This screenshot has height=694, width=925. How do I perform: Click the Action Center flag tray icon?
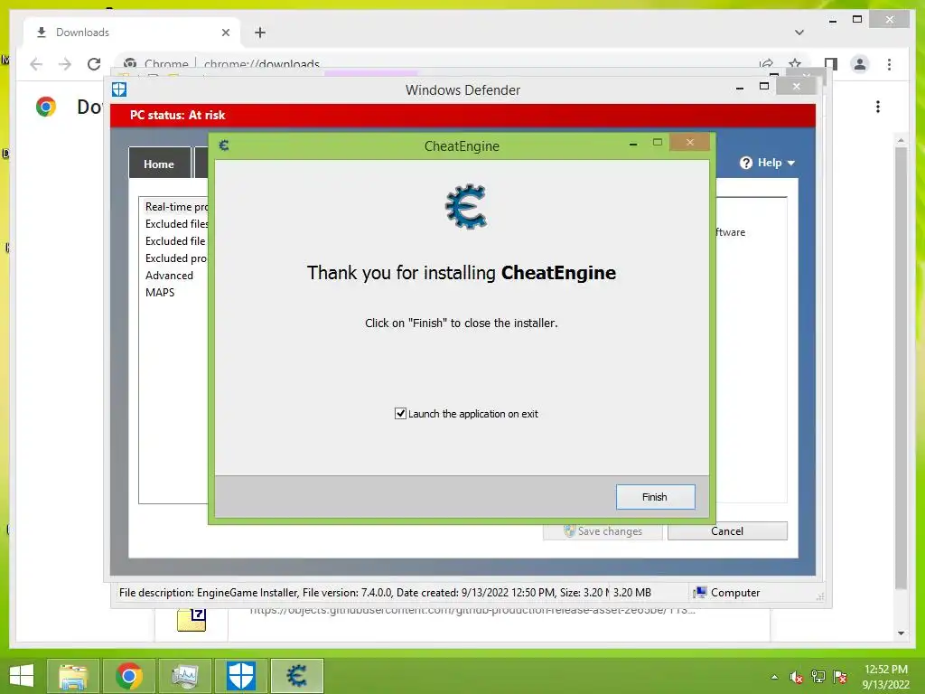[840, 677]
